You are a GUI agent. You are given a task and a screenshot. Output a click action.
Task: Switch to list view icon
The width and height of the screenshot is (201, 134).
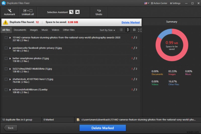coord(121,30)
